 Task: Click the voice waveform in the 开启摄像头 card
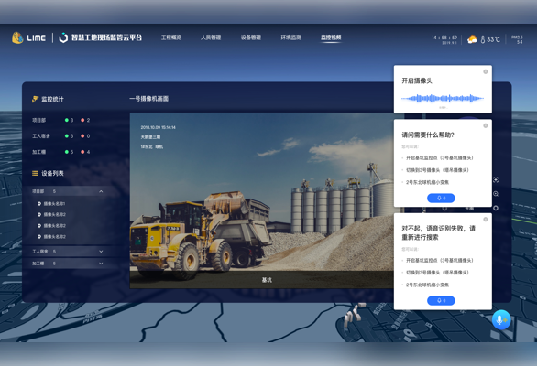(443, 99)
